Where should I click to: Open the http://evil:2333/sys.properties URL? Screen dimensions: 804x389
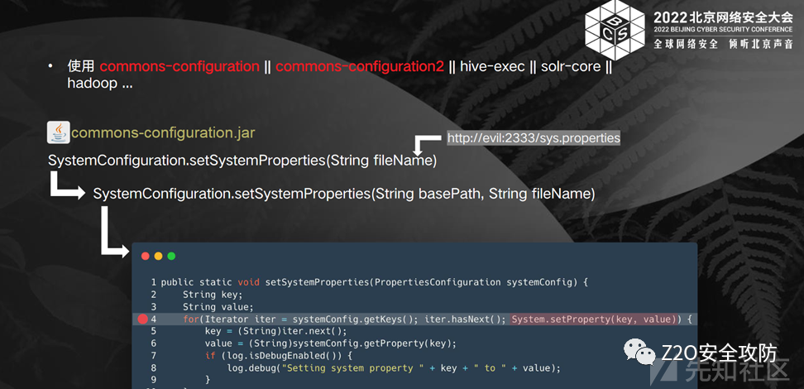click(x=534, y=138)
